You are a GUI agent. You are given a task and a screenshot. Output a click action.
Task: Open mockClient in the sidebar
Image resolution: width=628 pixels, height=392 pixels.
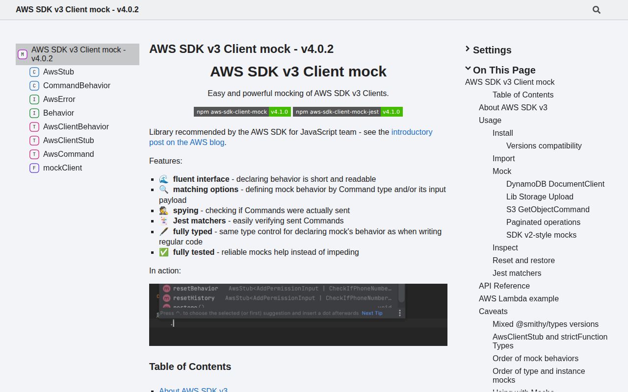point(62,168)
